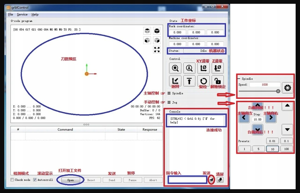Click the spindle Speed value field
Viewport: 300px width, 193px height.
(265, 84)
